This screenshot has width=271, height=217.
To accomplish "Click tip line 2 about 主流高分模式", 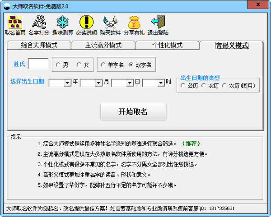I will 122,154.
